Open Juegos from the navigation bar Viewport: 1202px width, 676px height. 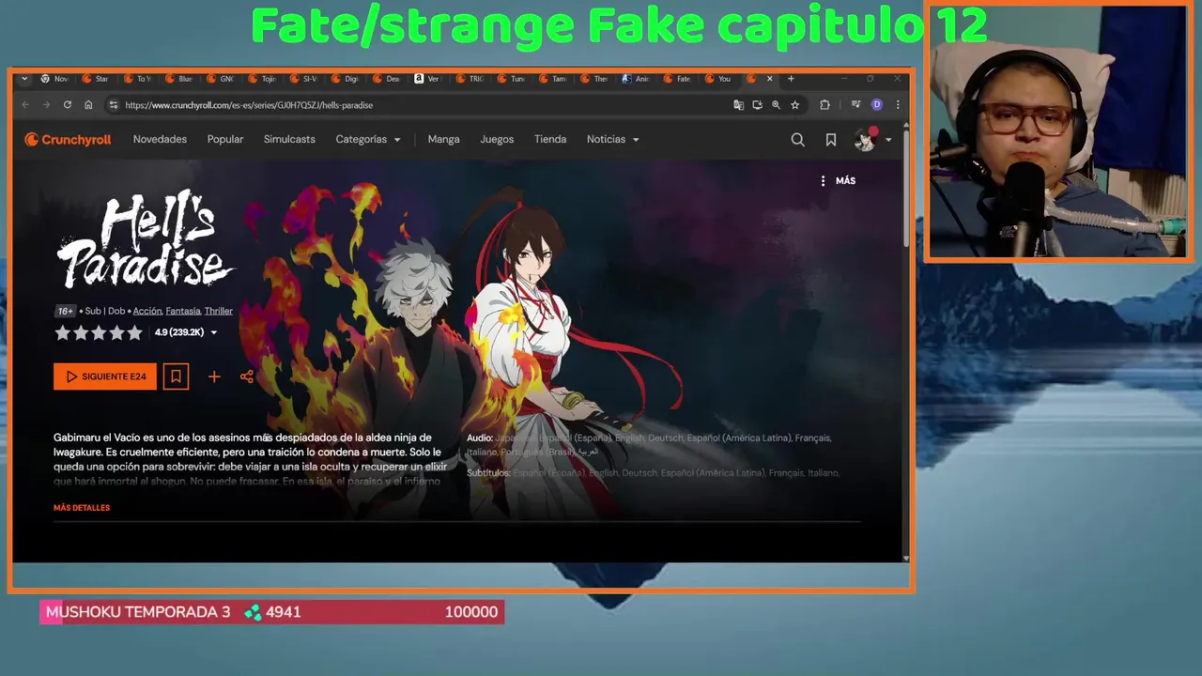(x=497, y=140)
